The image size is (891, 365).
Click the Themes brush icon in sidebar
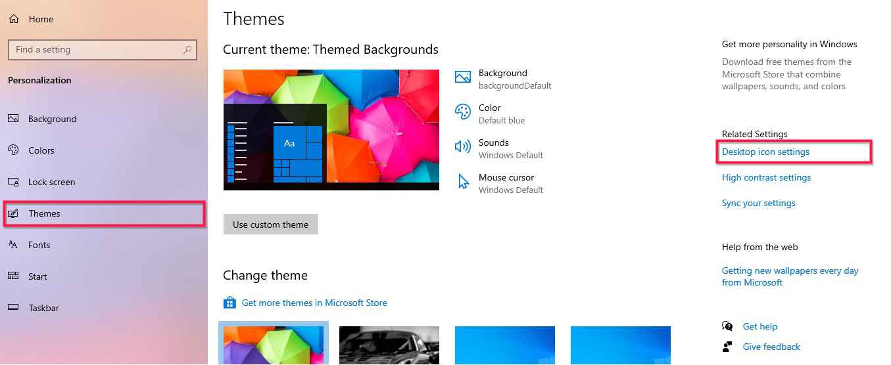[x=13, y=213]
